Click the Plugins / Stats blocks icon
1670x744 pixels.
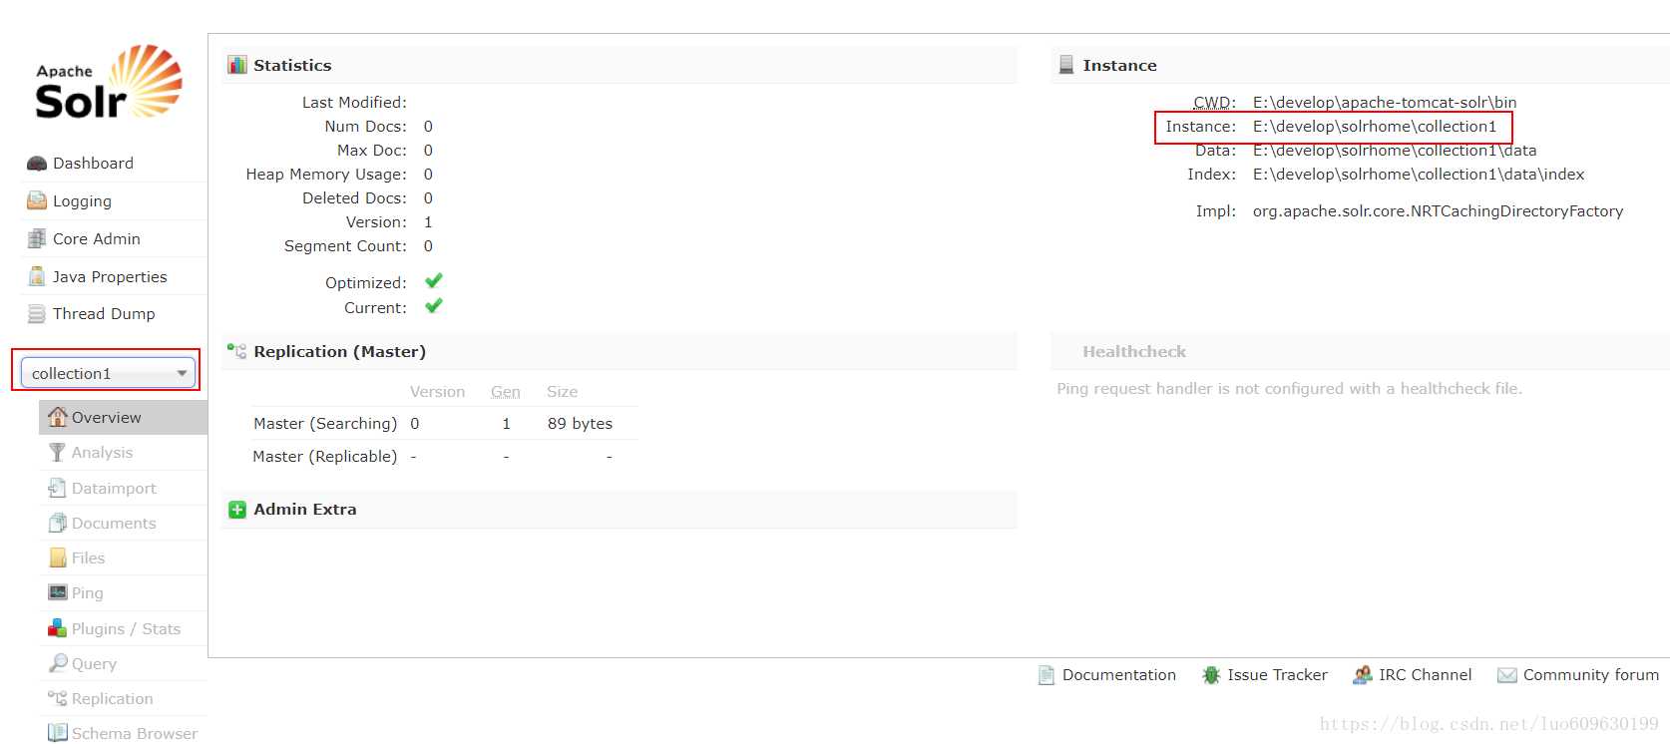coord(58,628)
